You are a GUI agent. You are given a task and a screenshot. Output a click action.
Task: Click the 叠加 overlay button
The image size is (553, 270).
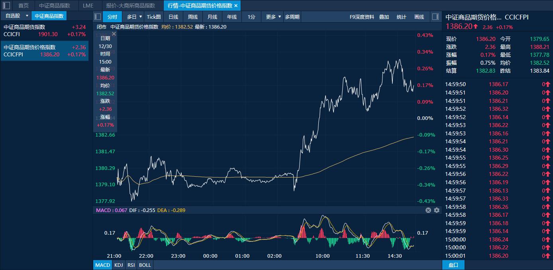click(384, 17)
